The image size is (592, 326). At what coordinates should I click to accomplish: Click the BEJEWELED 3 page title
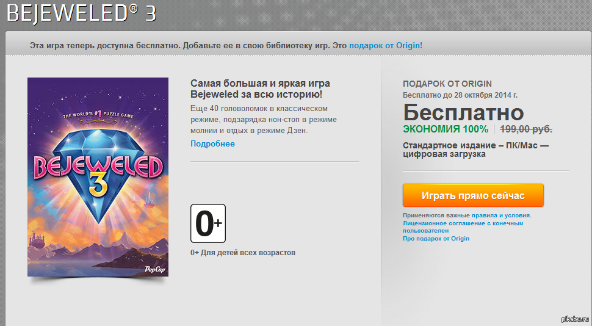(81, 13)
